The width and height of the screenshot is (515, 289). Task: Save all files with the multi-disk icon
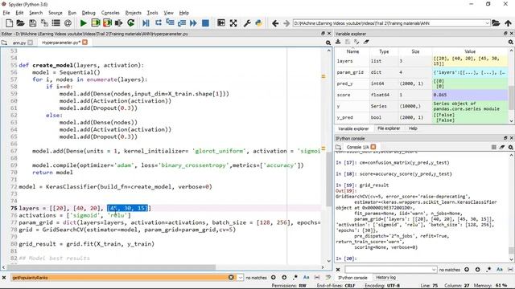pyautogui.click(x=44, y=23)
